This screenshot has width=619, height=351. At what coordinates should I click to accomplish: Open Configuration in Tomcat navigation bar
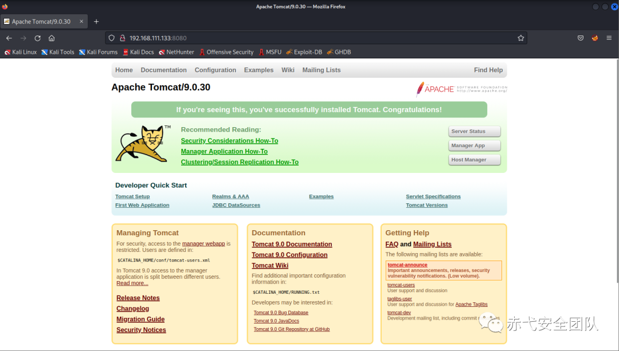coord(215,70)
